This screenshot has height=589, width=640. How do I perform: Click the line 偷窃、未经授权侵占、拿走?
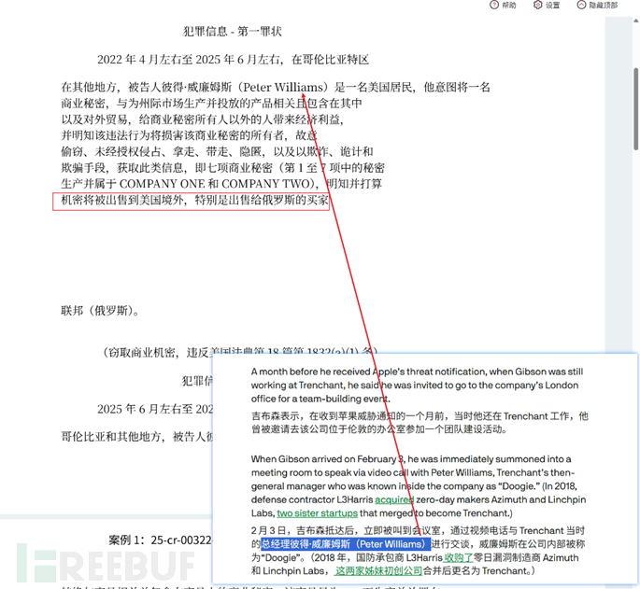pos(217,152)
